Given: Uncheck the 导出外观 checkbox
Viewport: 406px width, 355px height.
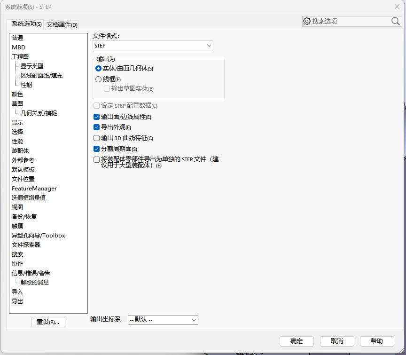Looking at the screenshot, I should (x=97, y=127).
